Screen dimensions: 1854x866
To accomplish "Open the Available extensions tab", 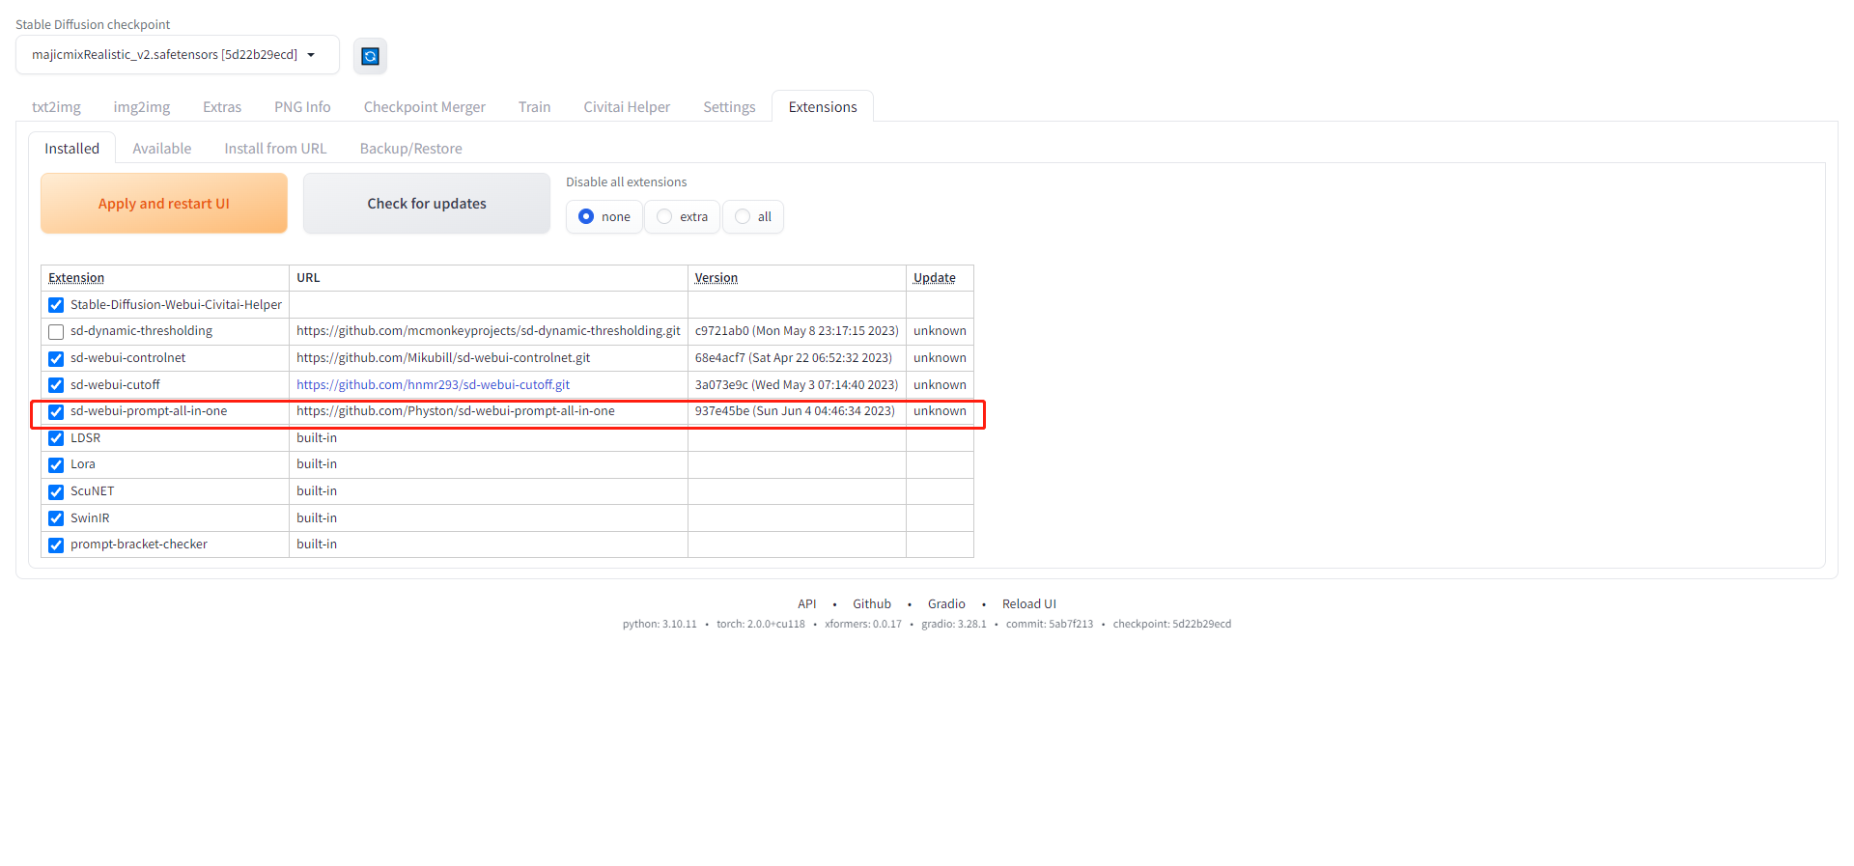I will click(x=161, y=149).
